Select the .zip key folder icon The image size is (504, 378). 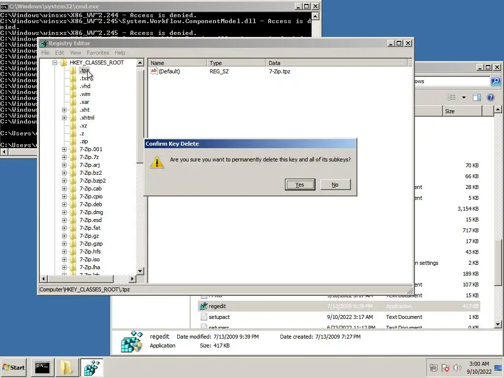tap(73, 141)
